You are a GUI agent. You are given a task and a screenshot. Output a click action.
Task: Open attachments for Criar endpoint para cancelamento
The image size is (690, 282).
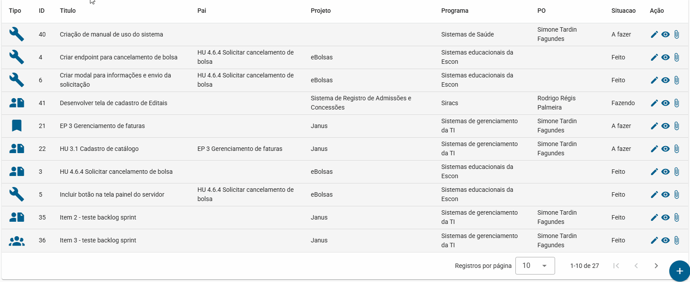pos(677,57)
